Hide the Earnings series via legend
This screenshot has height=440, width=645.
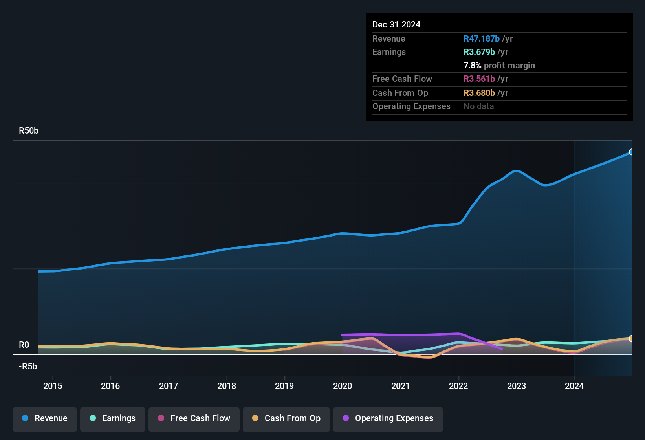113,418
